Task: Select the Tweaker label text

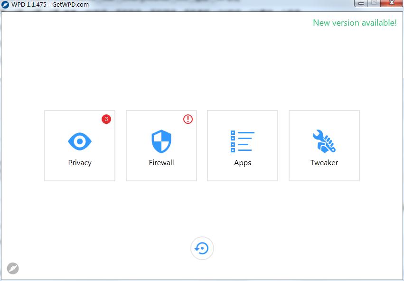Action: pos(324,162)
